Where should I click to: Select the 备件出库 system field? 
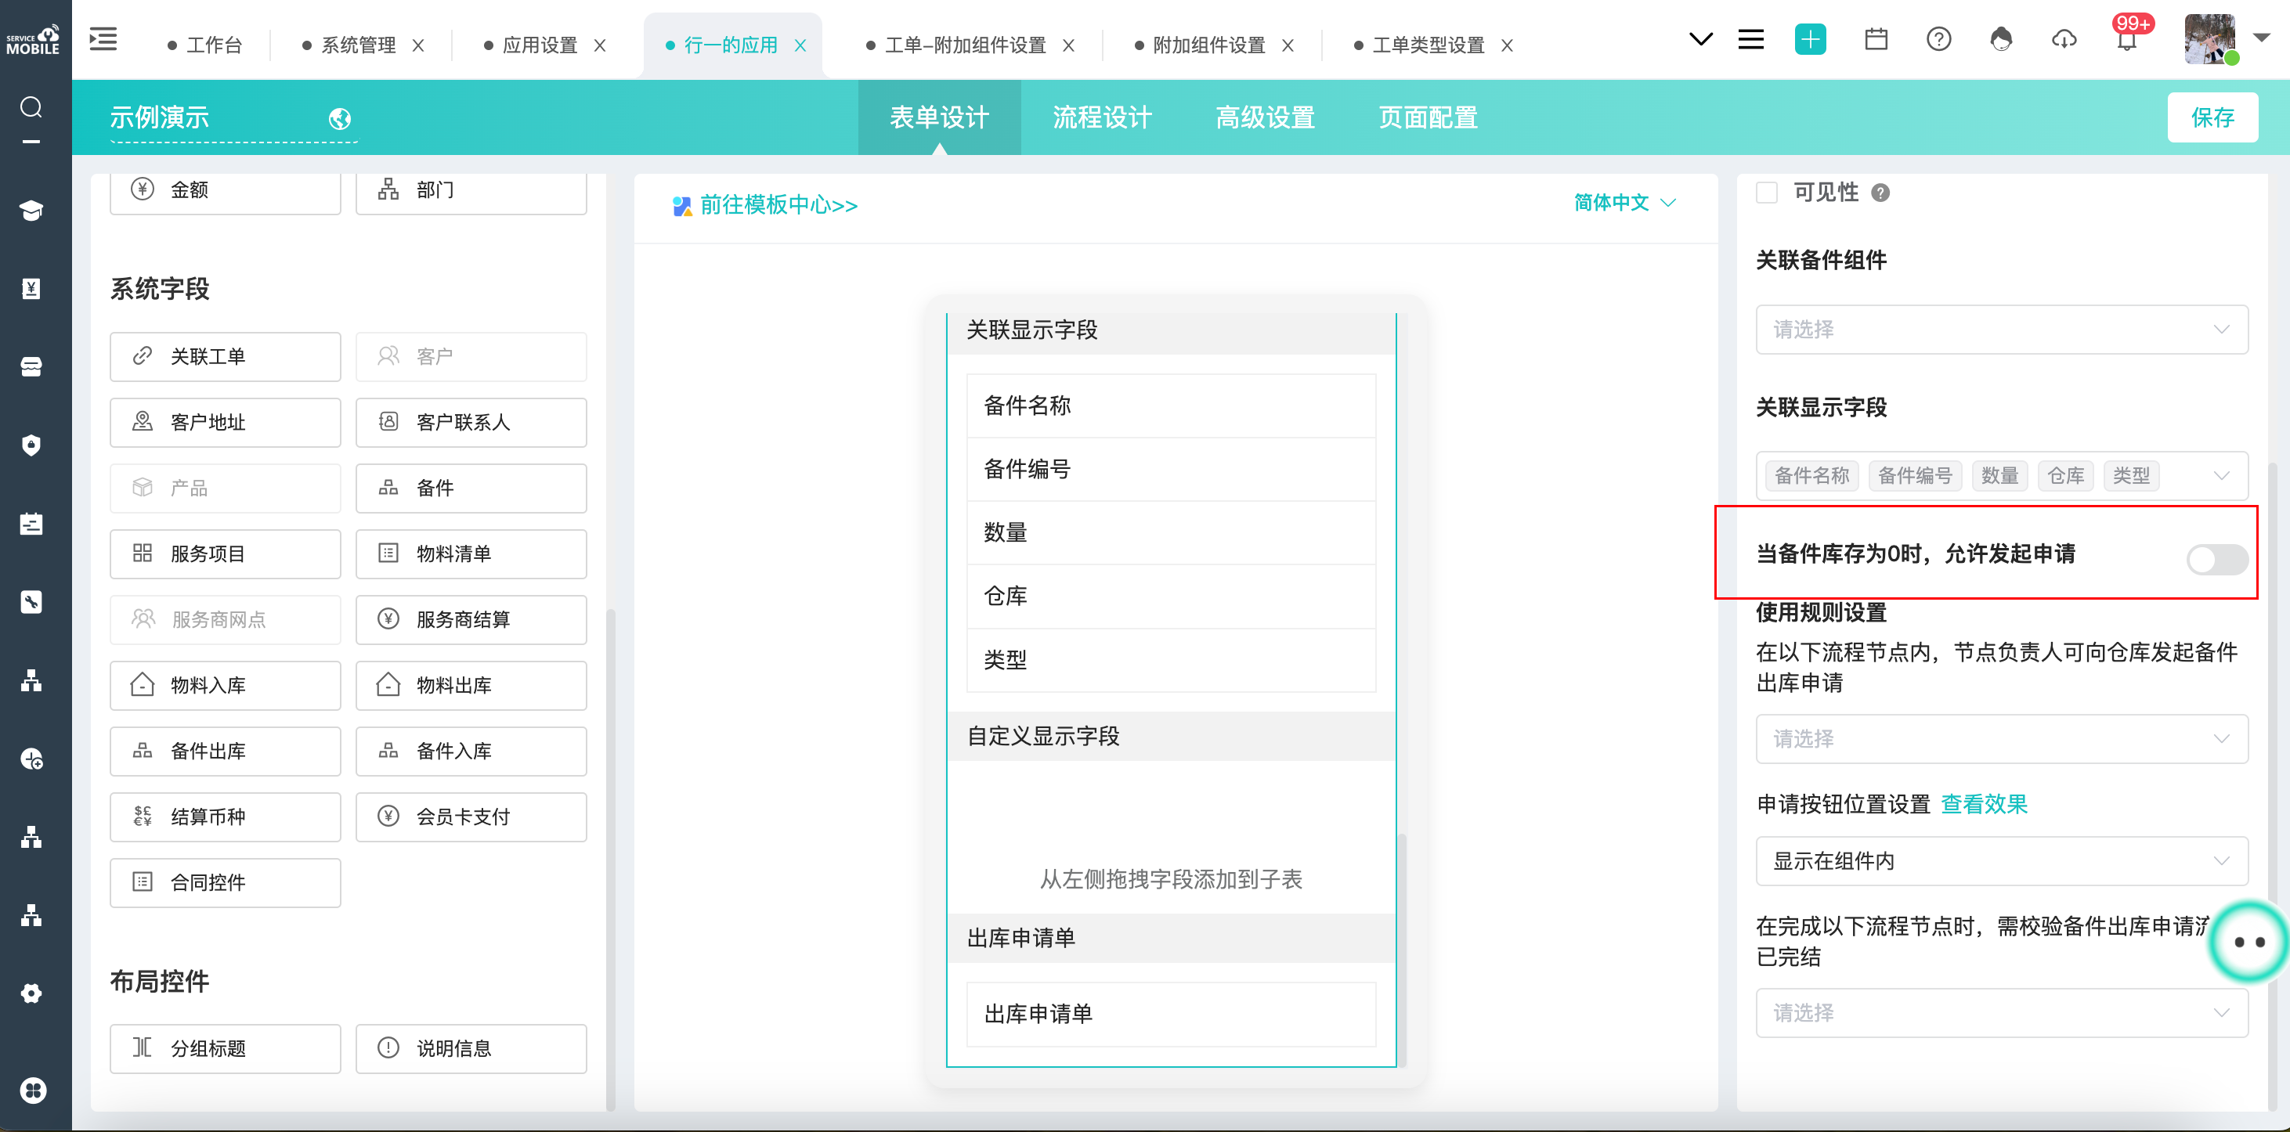click(225, 751)
